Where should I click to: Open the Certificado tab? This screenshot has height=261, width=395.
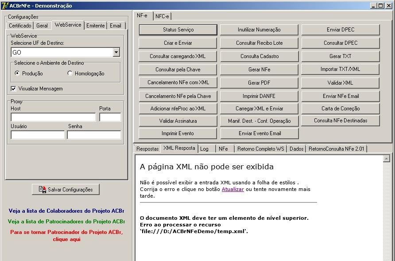20,25
